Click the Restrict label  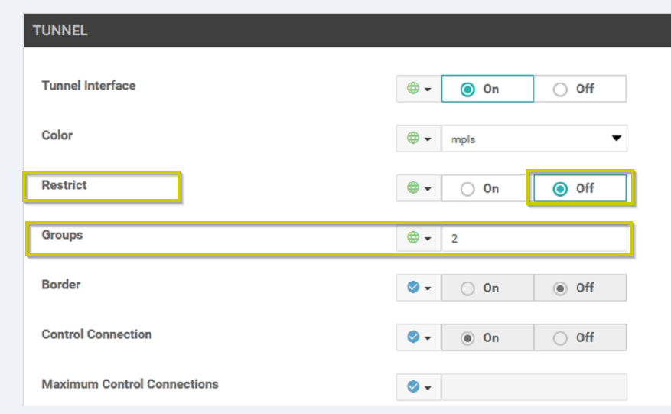coord(64,185)
